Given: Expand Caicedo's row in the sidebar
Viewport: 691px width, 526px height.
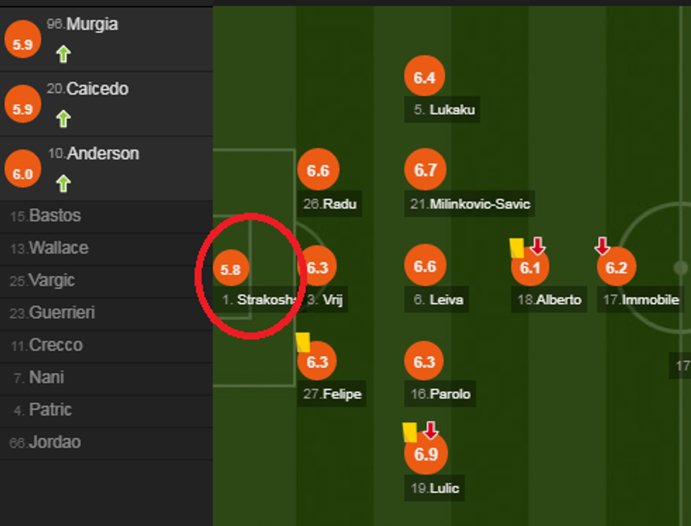Looking at the screenshot, I should (85, 89).
